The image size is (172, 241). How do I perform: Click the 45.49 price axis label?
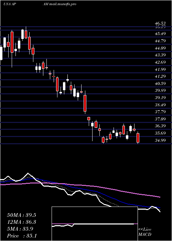[x=160, y=33]
